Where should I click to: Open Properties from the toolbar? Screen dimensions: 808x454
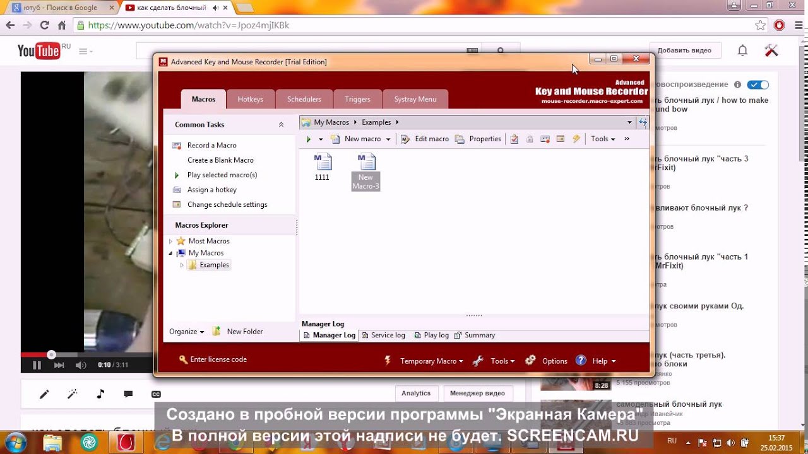click(x=478, y=139)
